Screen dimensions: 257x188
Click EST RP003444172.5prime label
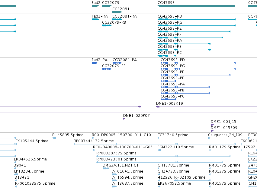click(94, 141)
